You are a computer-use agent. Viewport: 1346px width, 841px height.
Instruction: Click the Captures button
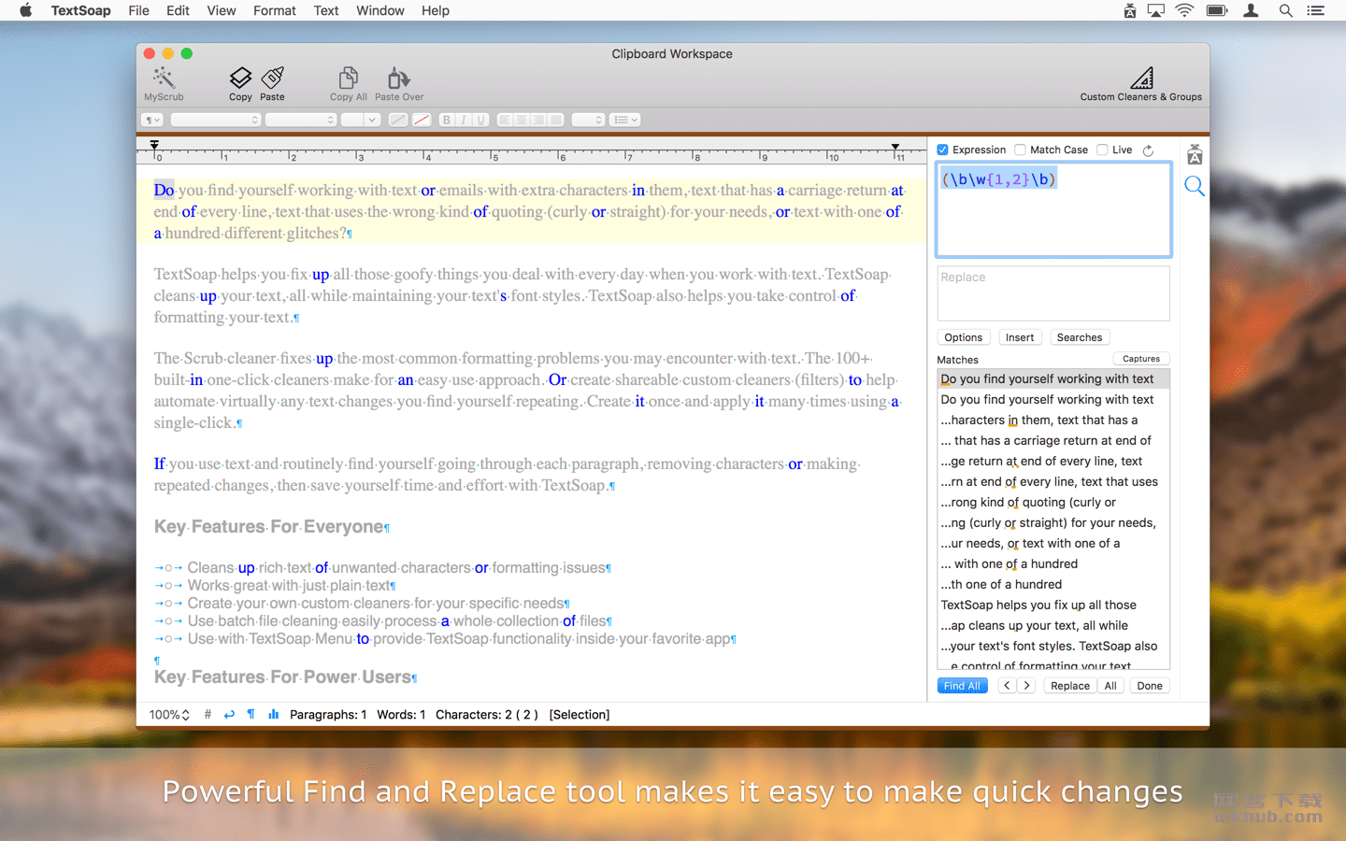click(x=1141, y=359)
